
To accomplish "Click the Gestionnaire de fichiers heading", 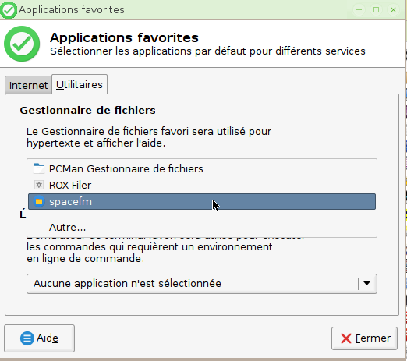I will [88, 110].
